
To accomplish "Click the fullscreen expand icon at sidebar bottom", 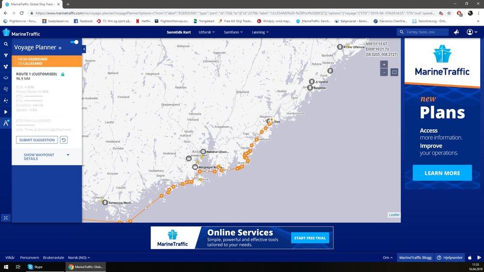I will pos(5,218).
